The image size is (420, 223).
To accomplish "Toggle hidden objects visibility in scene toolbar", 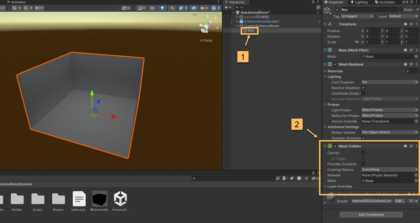I will [194, 8].
